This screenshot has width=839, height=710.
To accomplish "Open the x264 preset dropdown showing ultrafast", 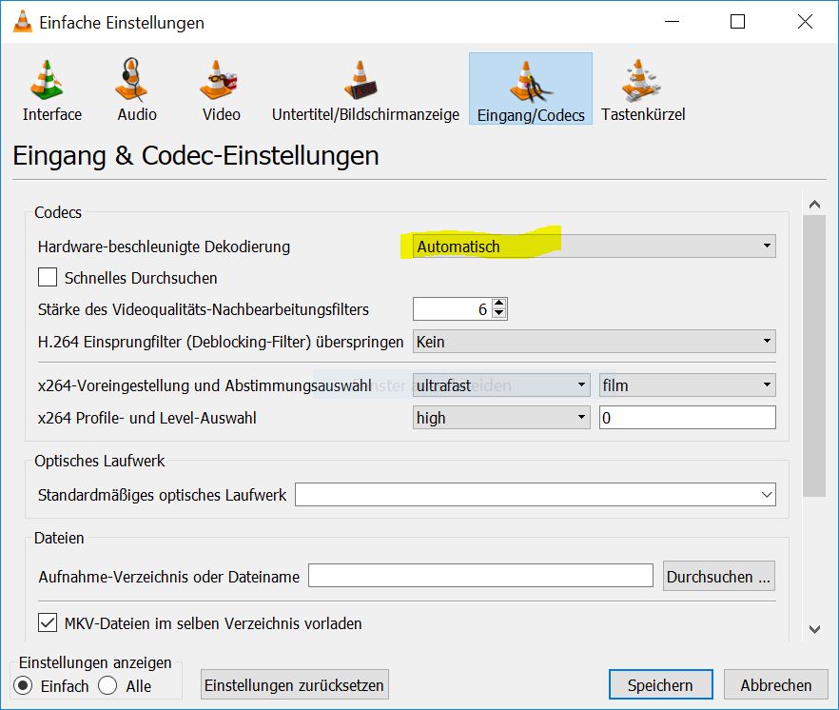I will point(501,385).
